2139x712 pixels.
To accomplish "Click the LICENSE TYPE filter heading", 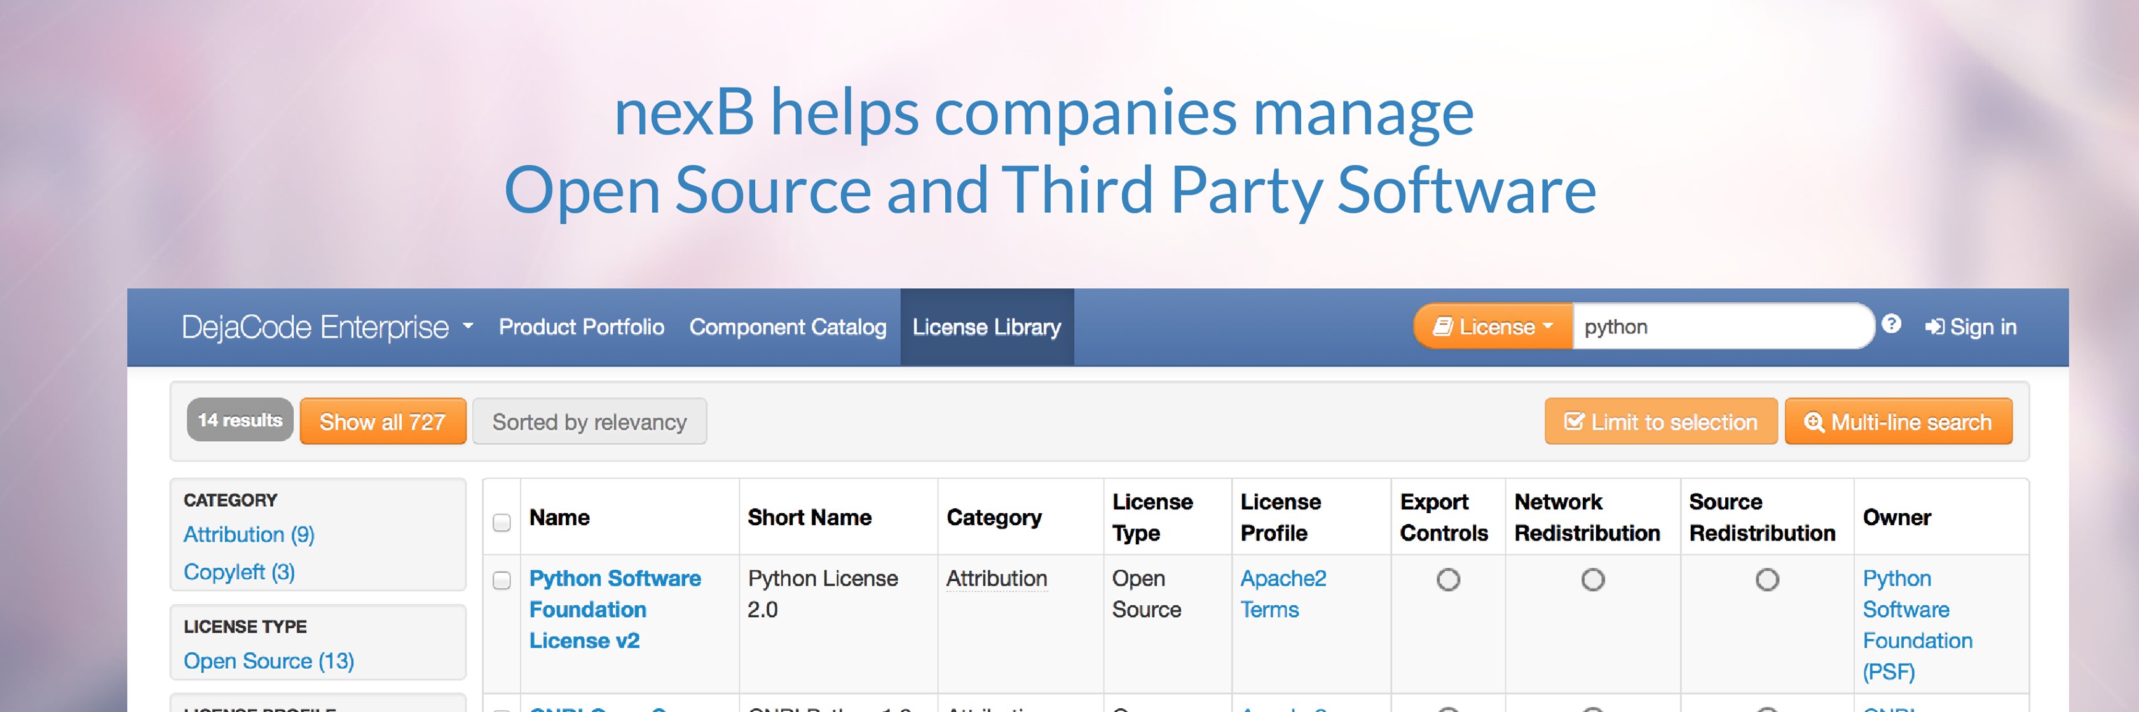I will pyautogui.click(x=245, y=626).
